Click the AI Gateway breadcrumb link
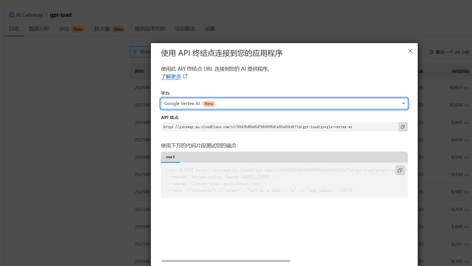472x266 pixels. (x=29, y=15)
